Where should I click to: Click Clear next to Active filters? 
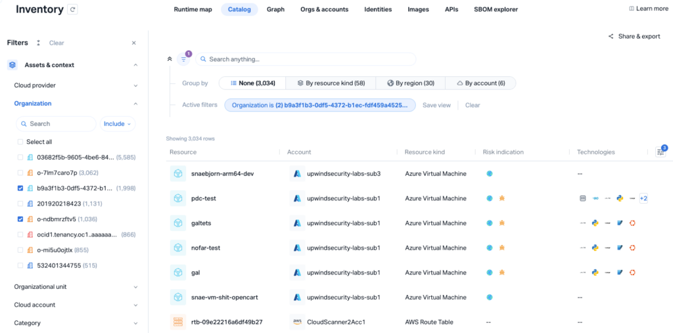(x=473, y=105)
